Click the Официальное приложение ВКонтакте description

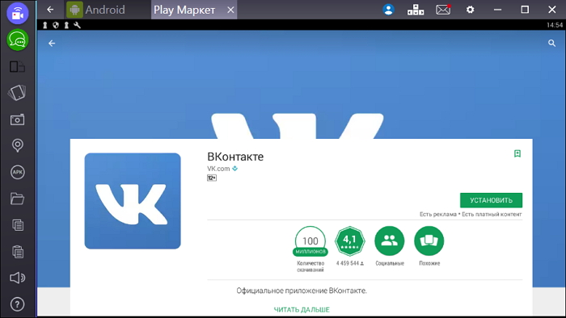[x=302, y=291]
